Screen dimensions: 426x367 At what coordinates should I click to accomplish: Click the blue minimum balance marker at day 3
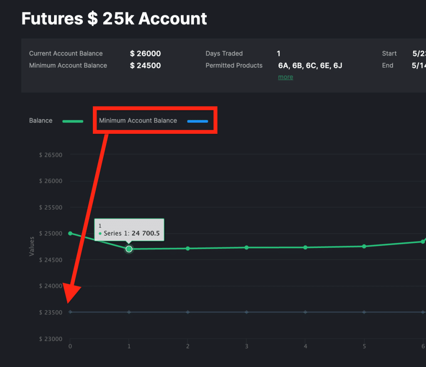[246, 312]
